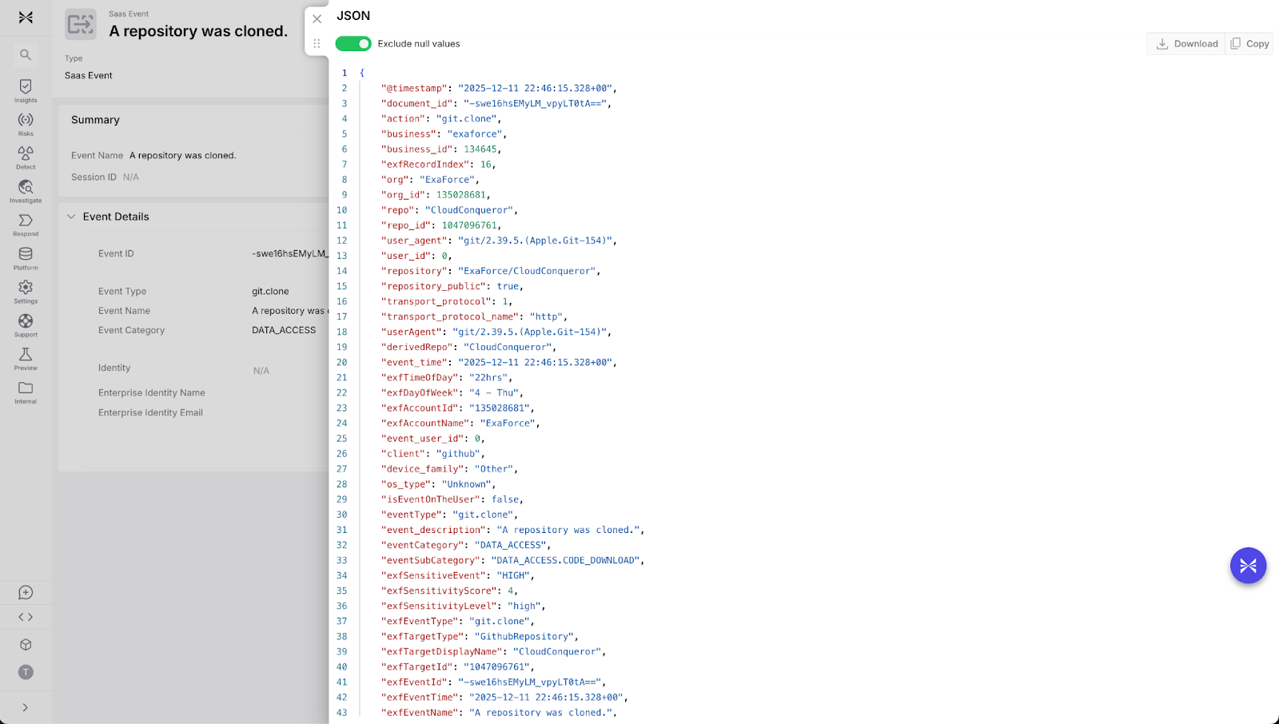The width and height of the screenshot is (1279, 724).
Task: Click the "135028681" exfAccountId value
Action: coord(500,408)
